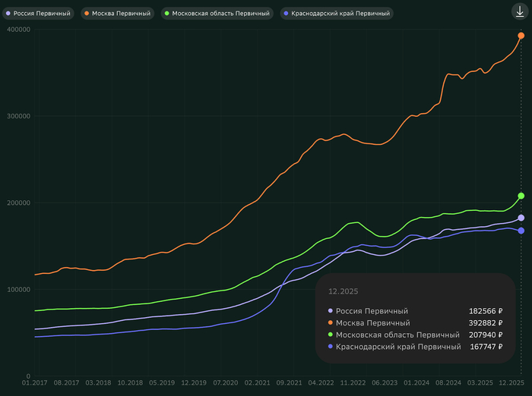The image size is (532, 396).
Task: Toggle the Россия Первичный series legend
Action: (x=39, y=14)
